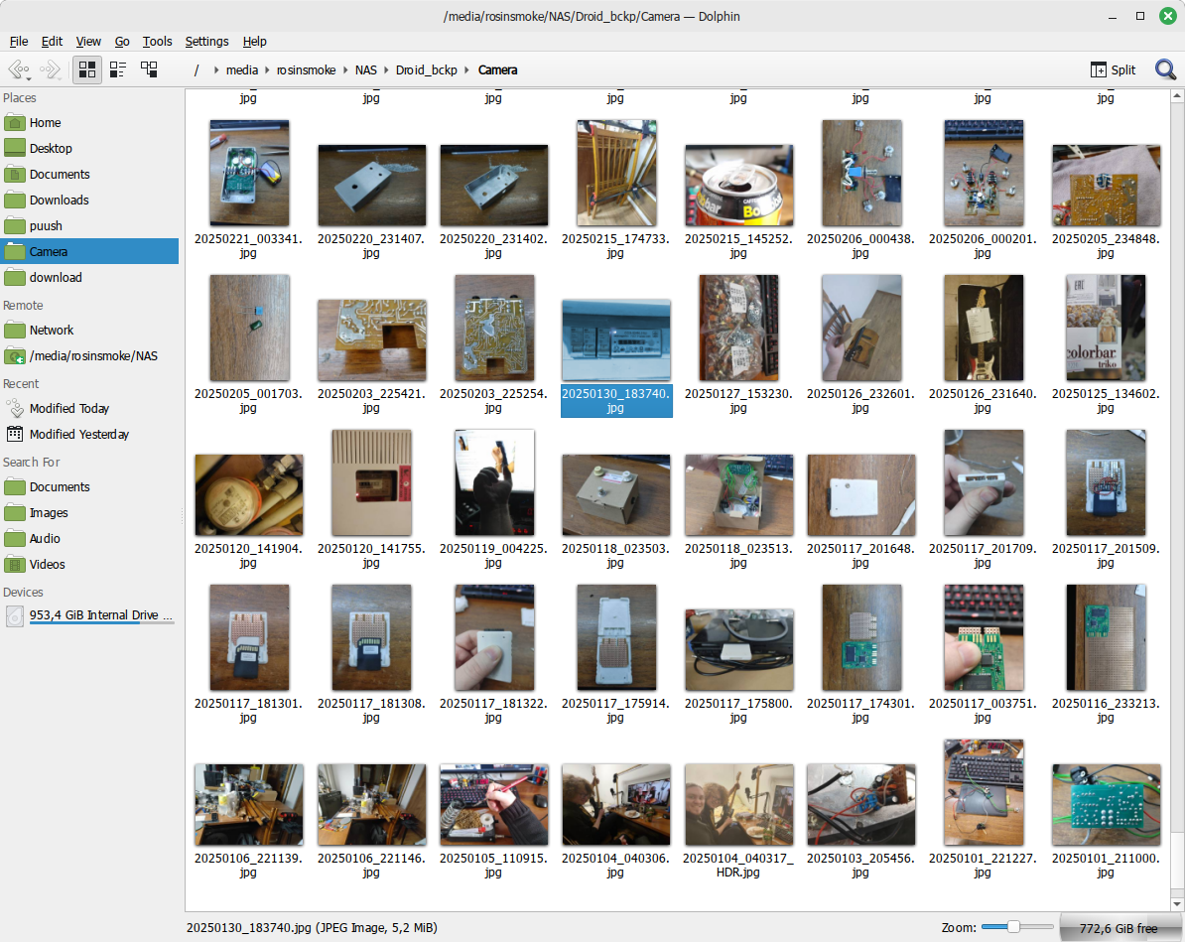1185x942 pixels.
Task: Search for Videos in sidebar
Action: pyautogui.click(x=89, y=564)
